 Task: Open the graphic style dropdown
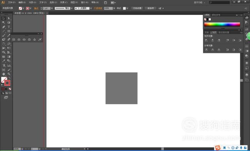(x=127, y=8)
